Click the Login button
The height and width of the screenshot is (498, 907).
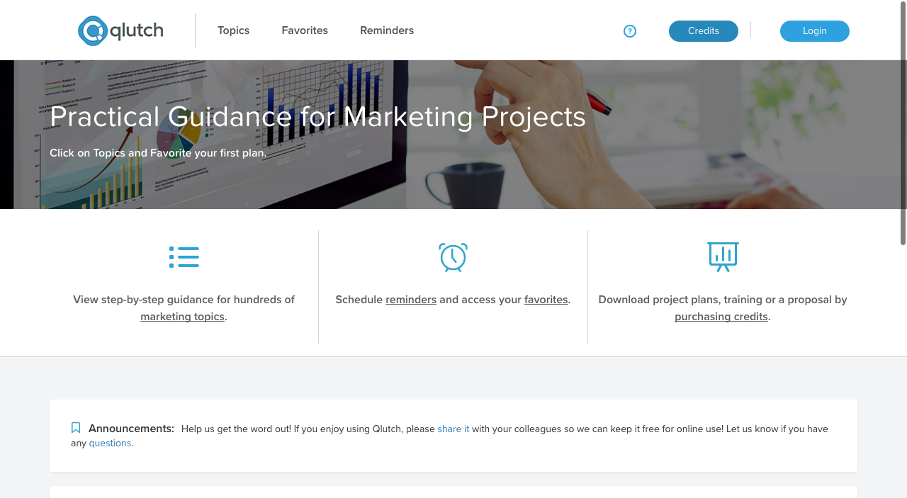tap(815, 31)
